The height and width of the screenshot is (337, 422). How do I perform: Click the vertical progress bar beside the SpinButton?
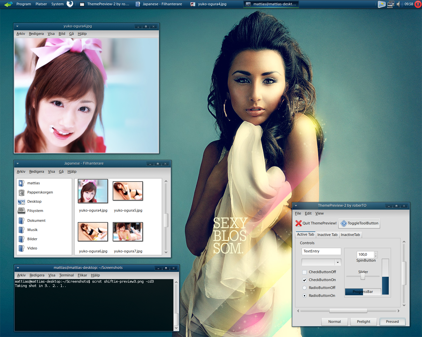point(385,277)
